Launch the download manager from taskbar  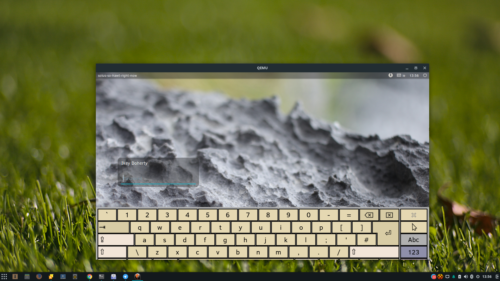point(15,277)
